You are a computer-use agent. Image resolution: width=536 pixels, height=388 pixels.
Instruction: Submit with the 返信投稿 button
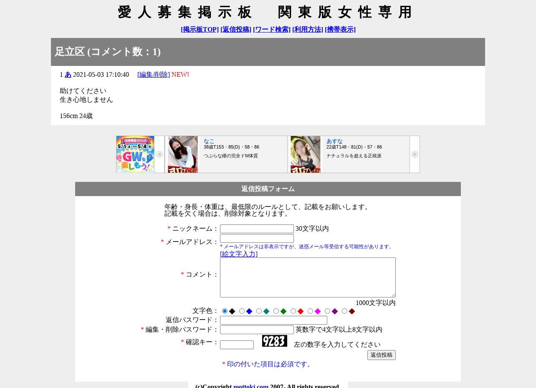(382, 355)
